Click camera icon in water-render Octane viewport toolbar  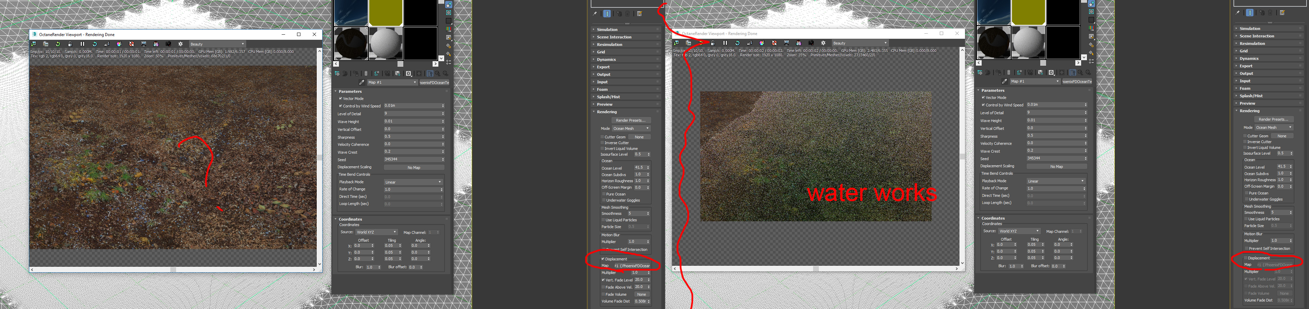coord(811,43)
